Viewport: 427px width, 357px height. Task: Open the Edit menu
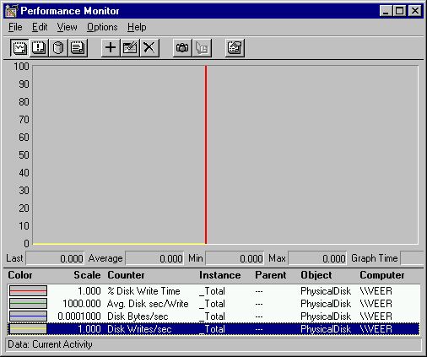40,27
